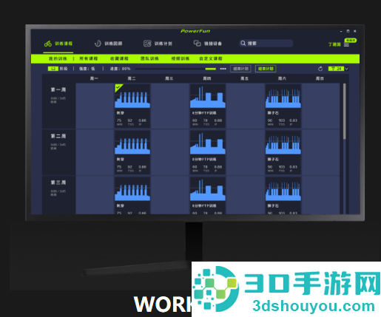The width and height of the screenshot is (381, 317).
Task: Click the three-dots more options icon
Action: (223, 69)
